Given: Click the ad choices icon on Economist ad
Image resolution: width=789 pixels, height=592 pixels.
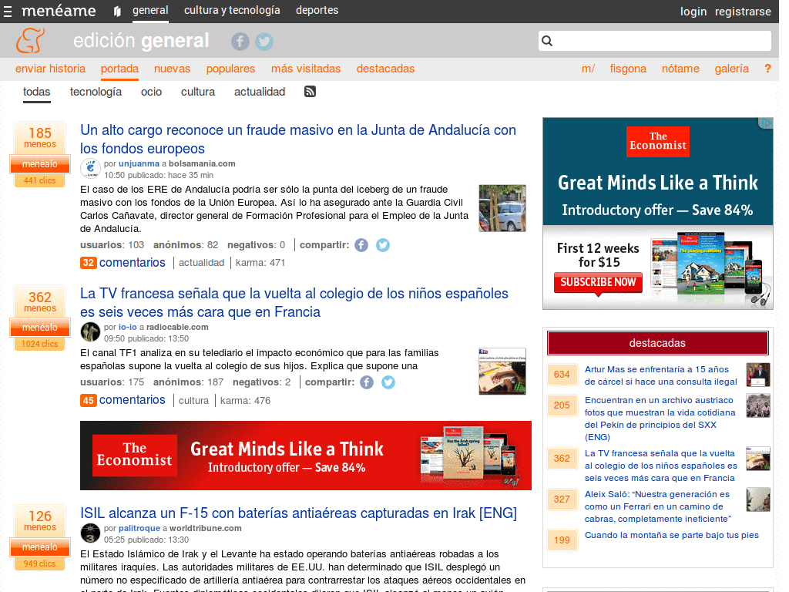Looking at the screenshot, I should (767, 123).
